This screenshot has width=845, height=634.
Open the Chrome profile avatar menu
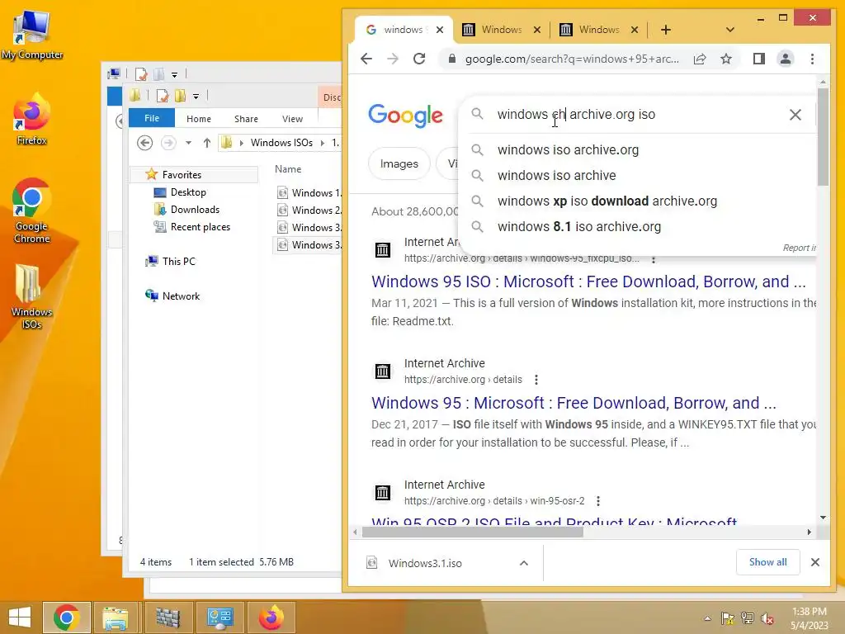point(786,59)
